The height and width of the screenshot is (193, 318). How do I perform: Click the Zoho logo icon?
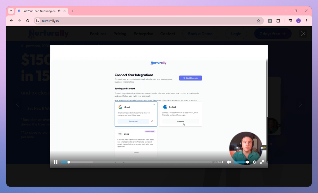(x=120, y=134)
